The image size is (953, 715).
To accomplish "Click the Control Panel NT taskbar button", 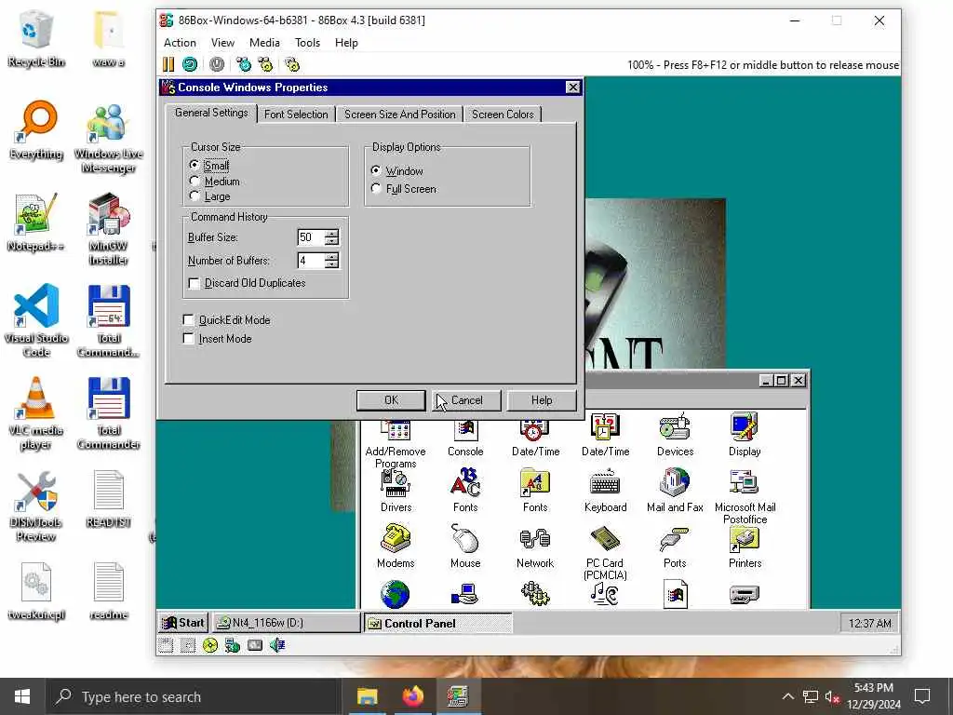I will 437,623.
